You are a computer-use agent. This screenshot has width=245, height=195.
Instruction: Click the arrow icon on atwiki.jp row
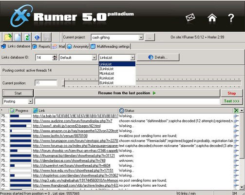(x=236, y=126)
